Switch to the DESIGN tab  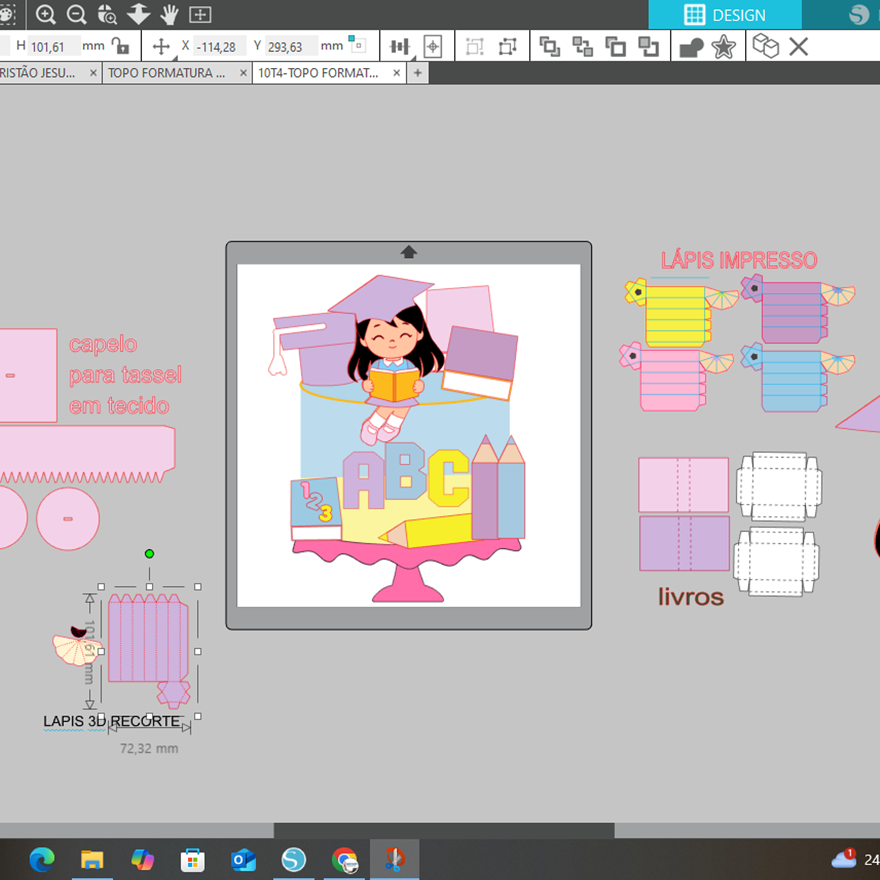point(725,15)
